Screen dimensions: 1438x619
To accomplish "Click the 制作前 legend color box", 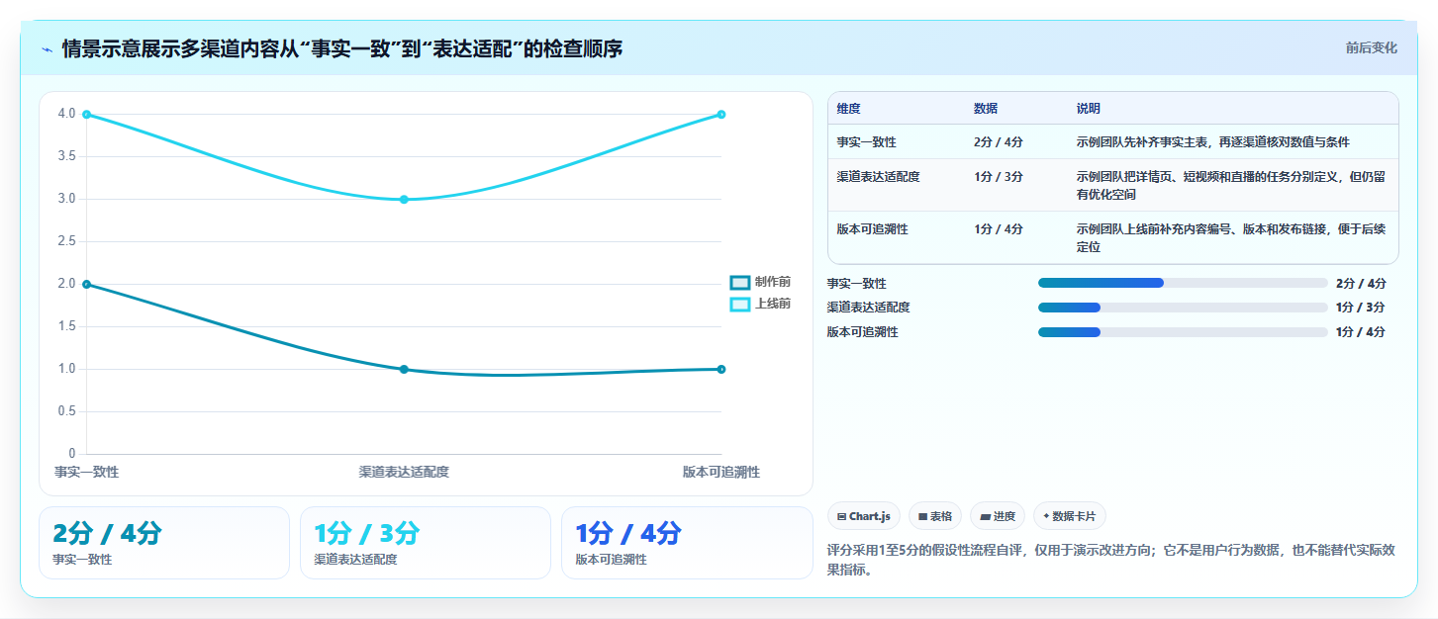I will point(740,282).
